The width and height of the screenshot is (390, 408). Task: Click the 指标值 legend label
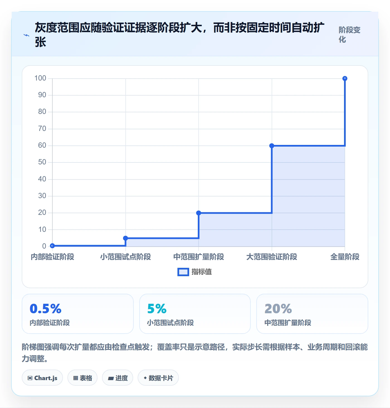click(x=202, y=272)
